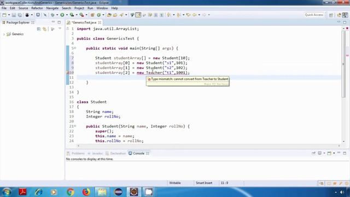Screen dimensions: 350x197
Task: Toggle Link with Editor in Package Explorer
Action: tap(45, 29)
